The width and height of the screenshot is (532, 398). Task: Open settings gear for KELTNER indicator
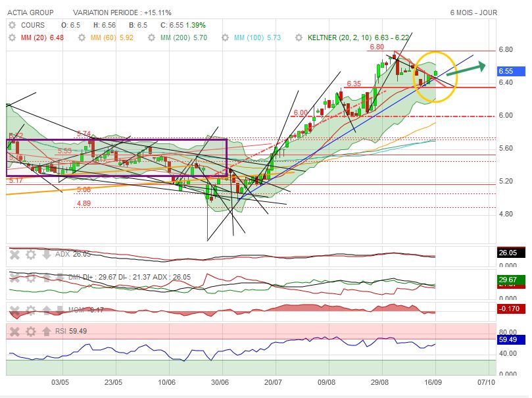point(299,37)
